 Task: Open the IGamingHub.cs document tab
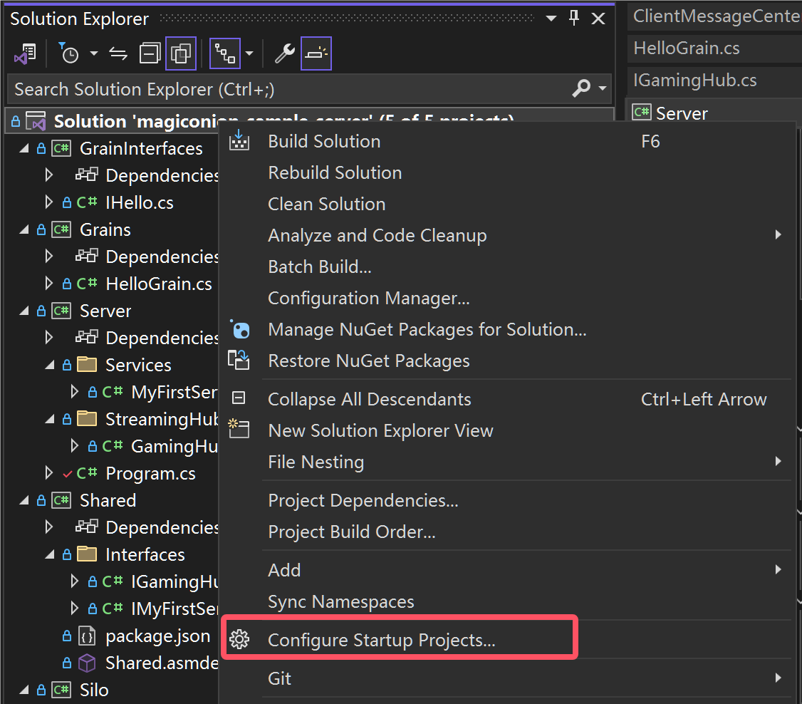point(694,81)
